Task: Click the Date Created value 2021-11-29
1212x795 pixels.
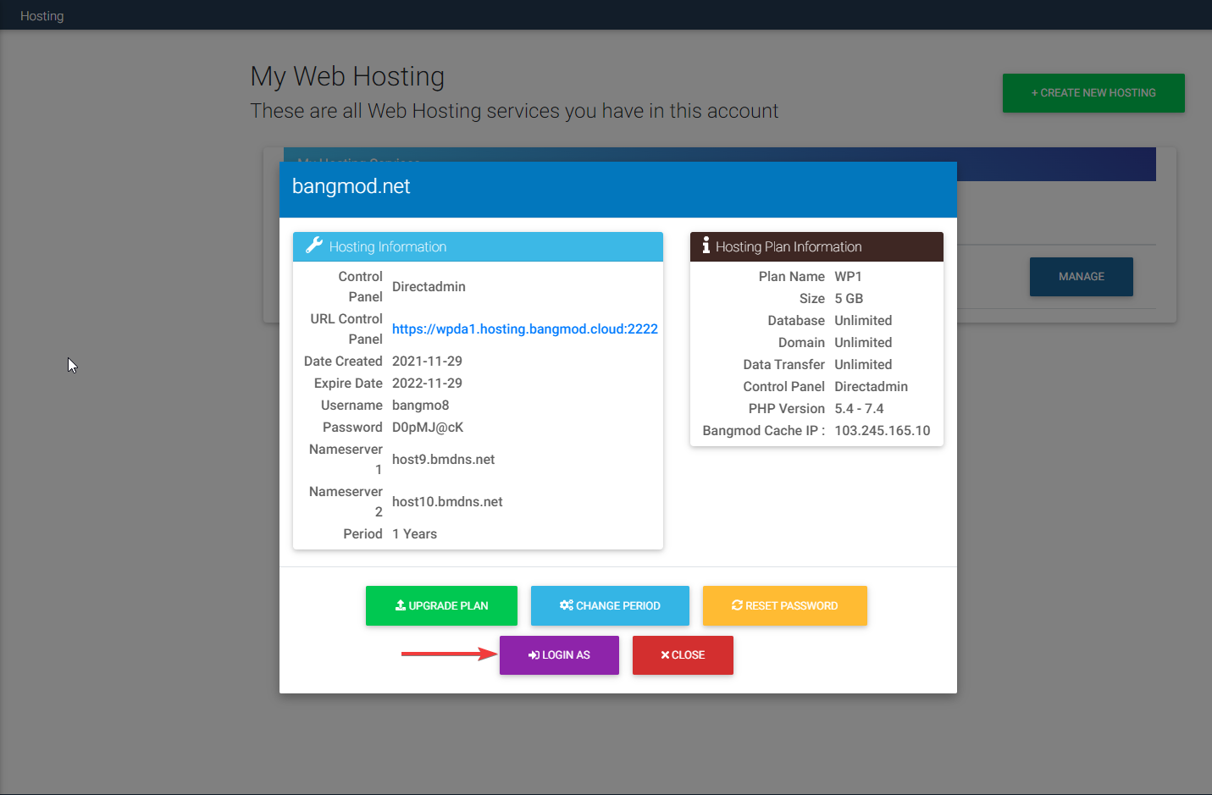Action: tap(427, 362)
